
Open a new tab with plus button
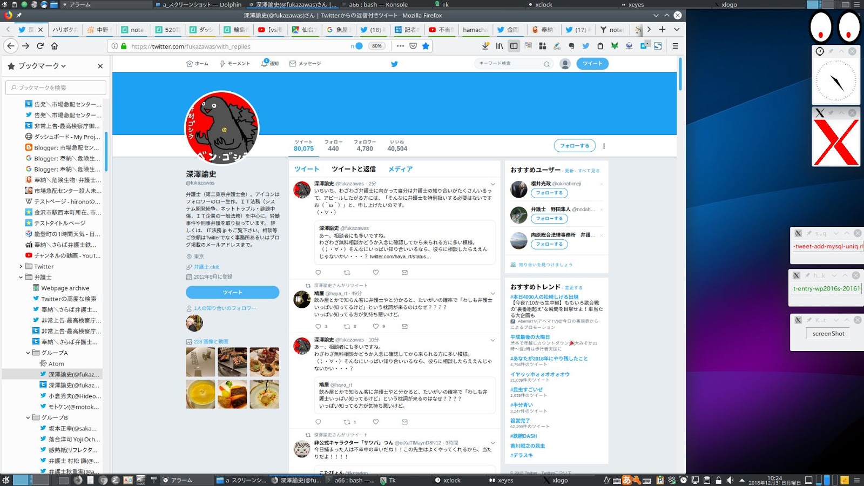pyautogui.click(x=662, y=29)
